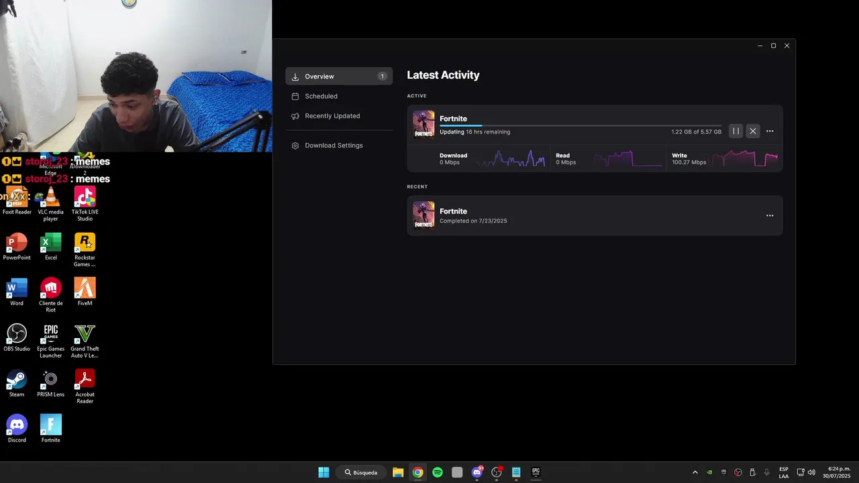Open the Windows Start menu
This screenshot has width=859, height=483.
[323, 472]
